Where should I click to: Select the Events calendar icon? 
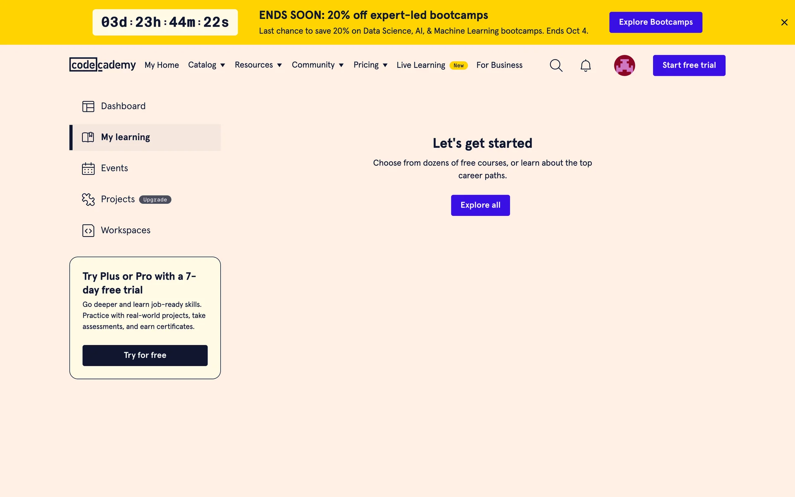click(x=88, y=169)
